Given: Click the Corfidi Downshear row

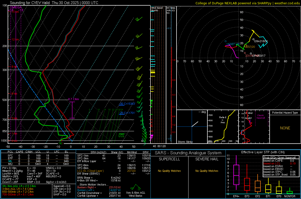Looking at the screenshot, I should tap(99, 193).
